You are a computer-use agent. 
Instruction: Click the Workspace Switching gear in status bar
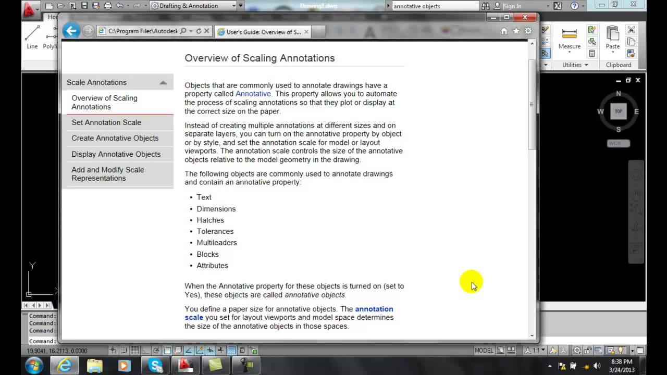point(577,351)
